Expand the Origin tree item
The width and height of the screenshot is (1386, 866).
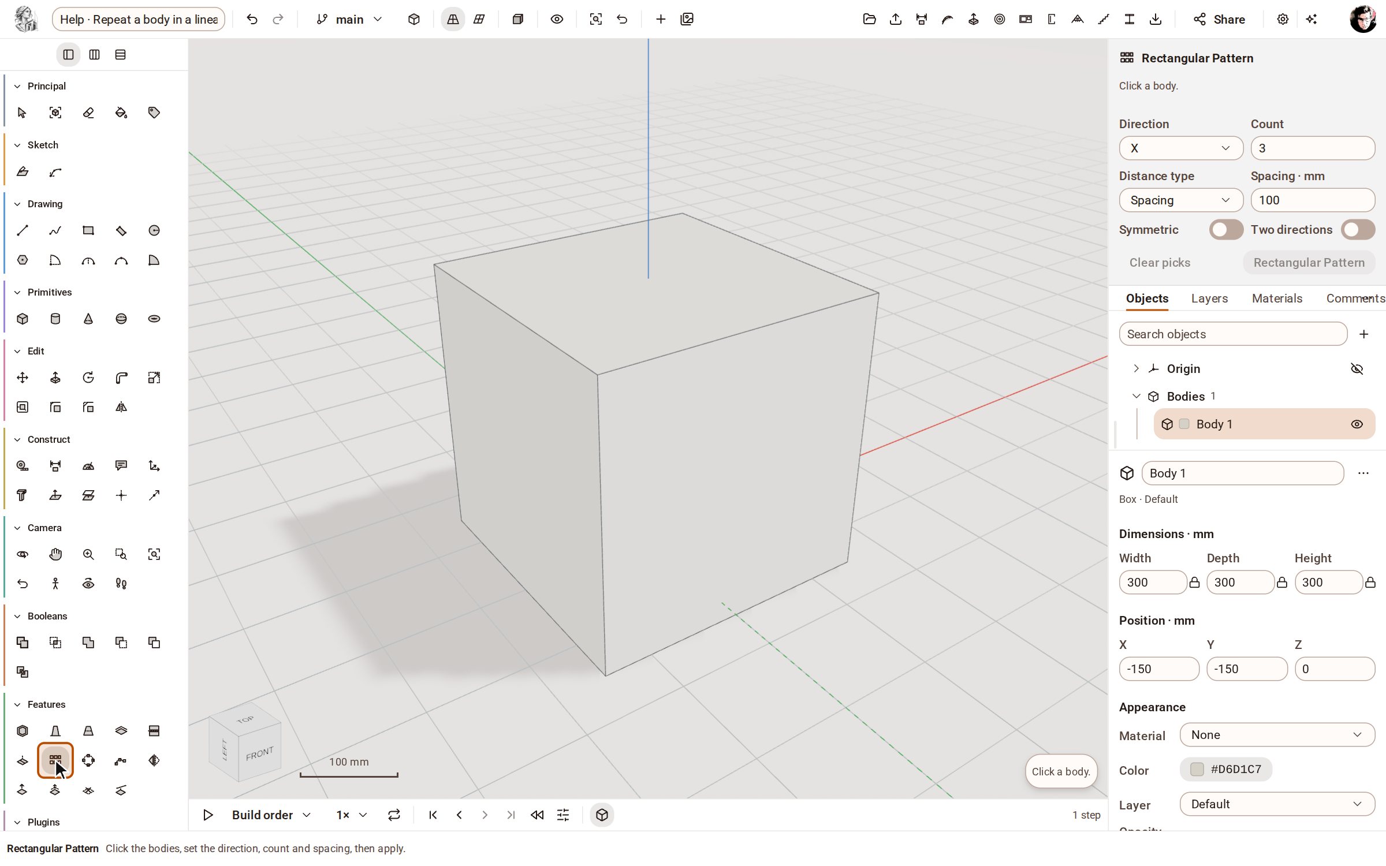point(1136,368)
